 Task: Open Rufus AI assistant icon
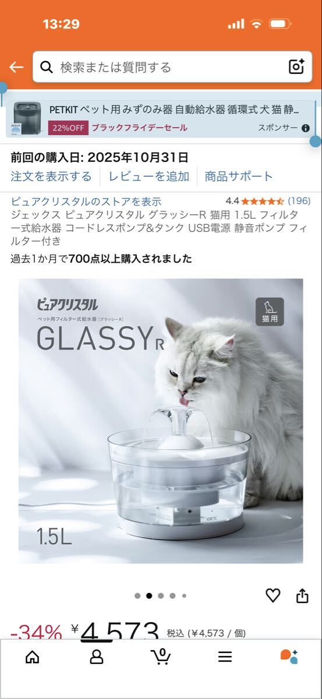(x=289, y=656)
